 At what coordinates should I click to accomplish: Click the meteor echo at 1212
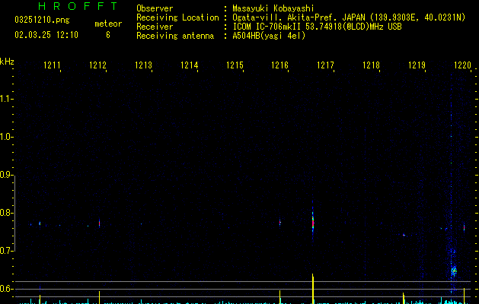point(99,223)
